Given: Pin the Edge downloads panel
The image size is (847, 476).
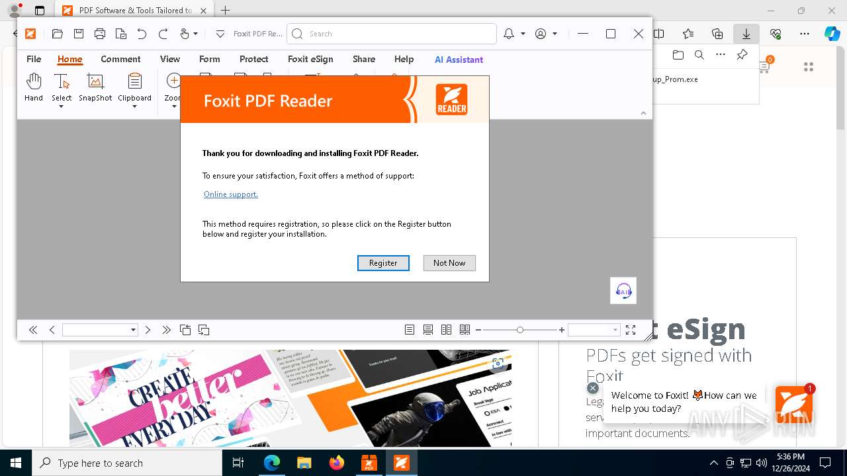Looking at the screenshot, I should [742, 55].
